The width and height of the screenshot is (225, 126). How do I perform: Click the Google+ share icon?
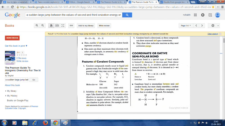pos(210,15)
